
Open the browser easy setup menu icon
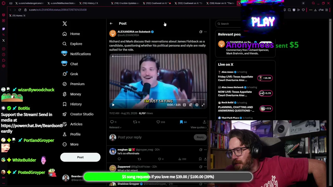pyautogui.click(x=327, y=10)
